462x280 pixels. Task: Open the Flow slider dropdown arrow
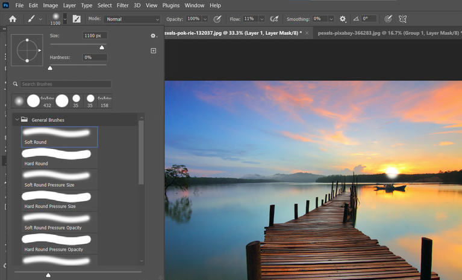[261, 19]
